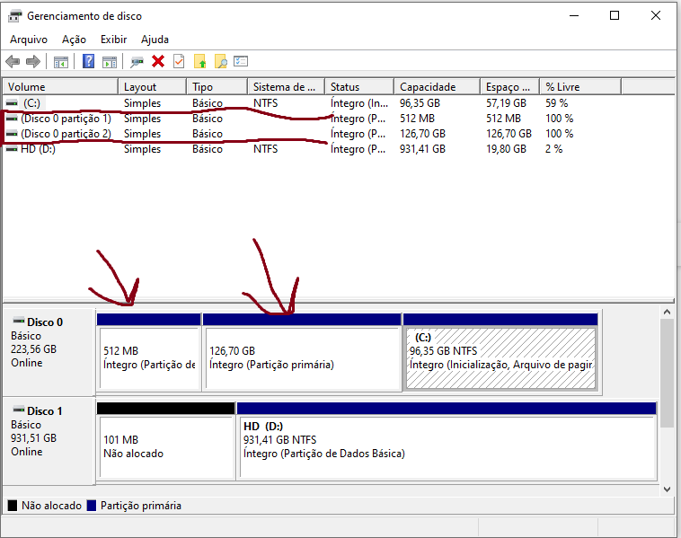Sort by the Tipo column header
This screenshot has height=538, width=681.
click(217, 87)
